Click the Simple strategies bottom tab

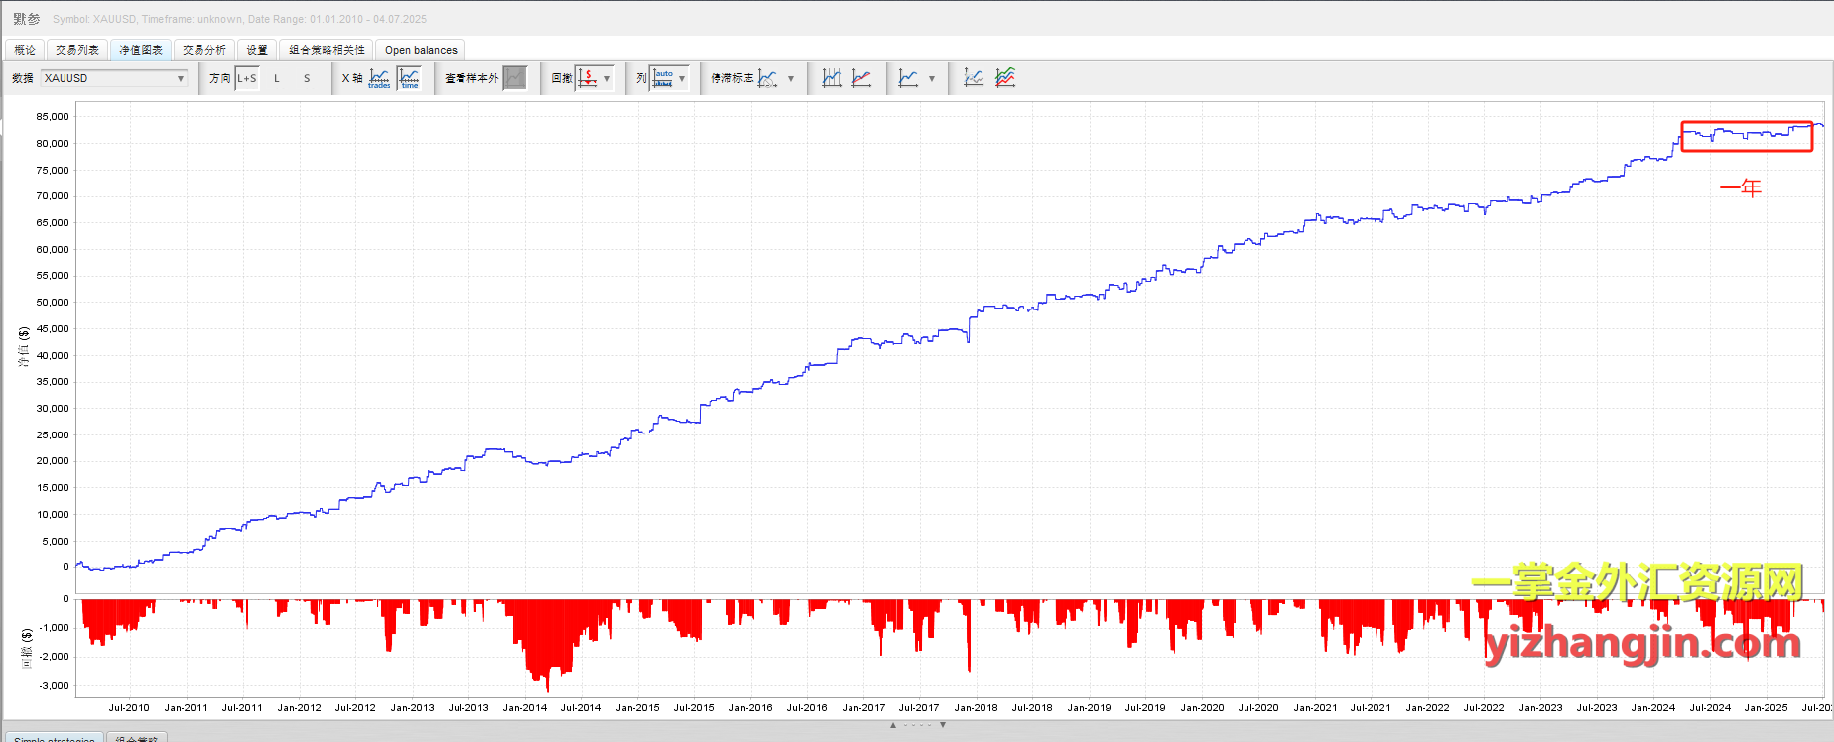pyautogui.click(x=55, y=738)
